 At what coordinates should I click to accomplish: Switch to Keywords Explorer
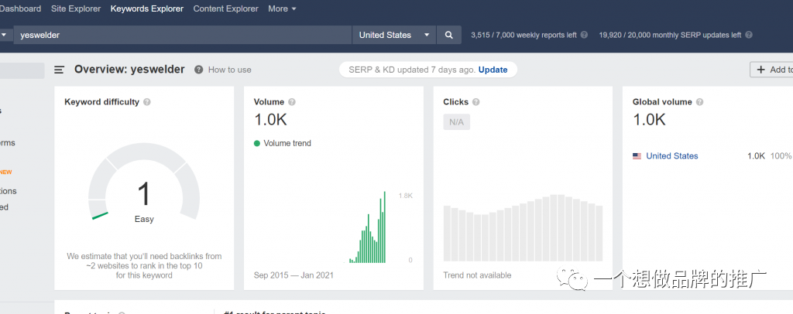147,9
